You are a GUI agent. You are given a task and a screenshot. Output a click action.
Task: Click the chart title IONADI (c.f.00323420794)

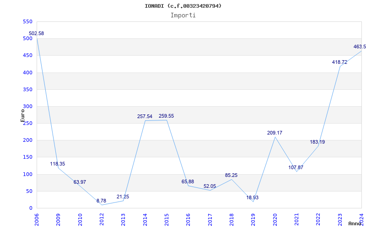tap(183, 6)
